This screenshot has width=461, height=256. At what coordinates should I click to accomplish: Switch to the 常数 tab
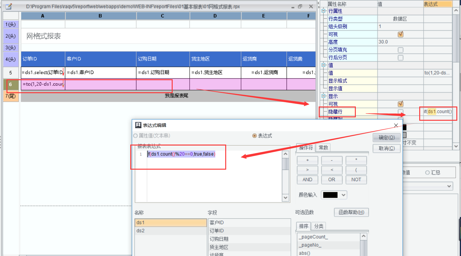pyautogui.click(x=323, y=148)
